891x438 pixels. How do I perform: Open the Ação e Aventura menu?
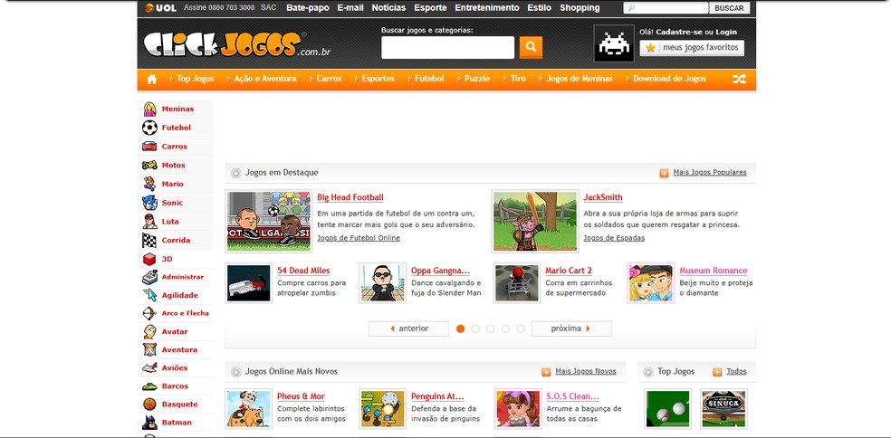265,79
